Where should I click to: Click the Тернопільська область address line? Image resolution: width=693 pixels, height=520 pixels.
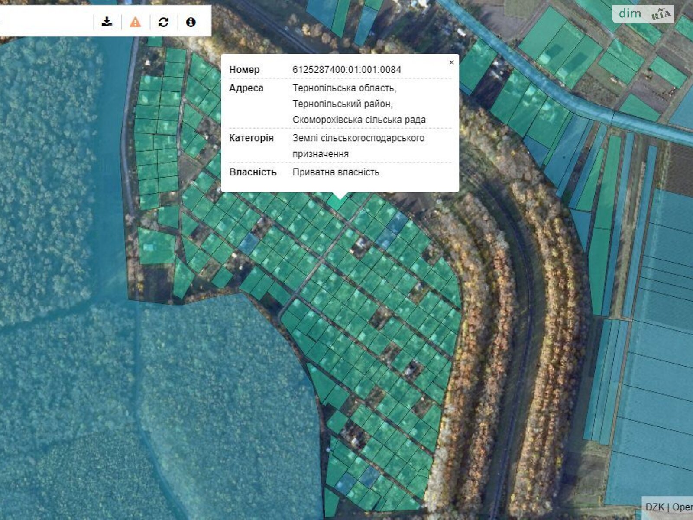(344, 88)
